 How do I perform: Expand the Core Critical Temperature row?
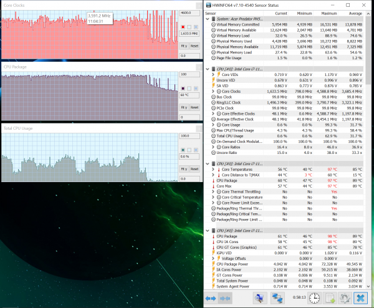[213, 197]
